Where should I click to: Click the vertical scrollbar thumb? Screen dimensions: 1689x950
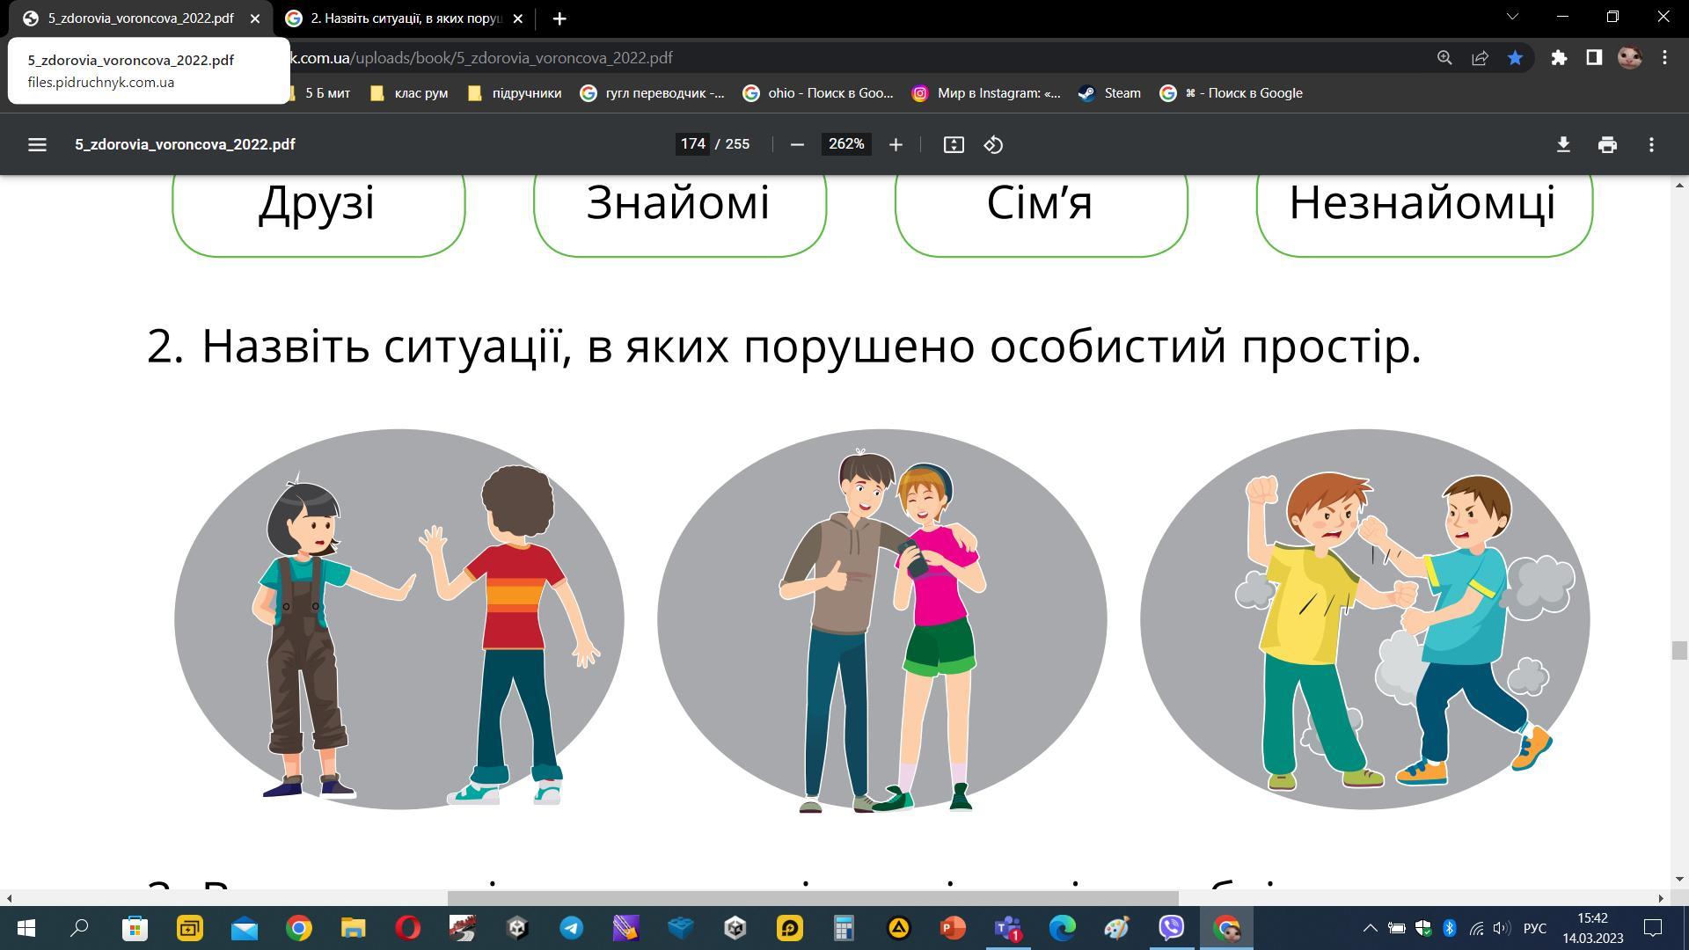point(1679,650)
